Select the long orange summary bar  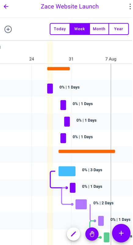pyautogui.click(x=87, y=151)
